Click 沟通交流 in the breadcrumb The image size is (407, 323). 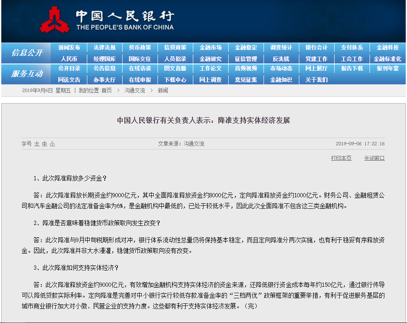(x=135, y=90)
